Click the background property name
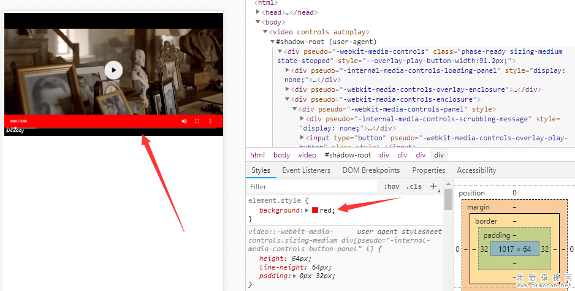Screen dimensions: 575x291 [x=280, y=210]
